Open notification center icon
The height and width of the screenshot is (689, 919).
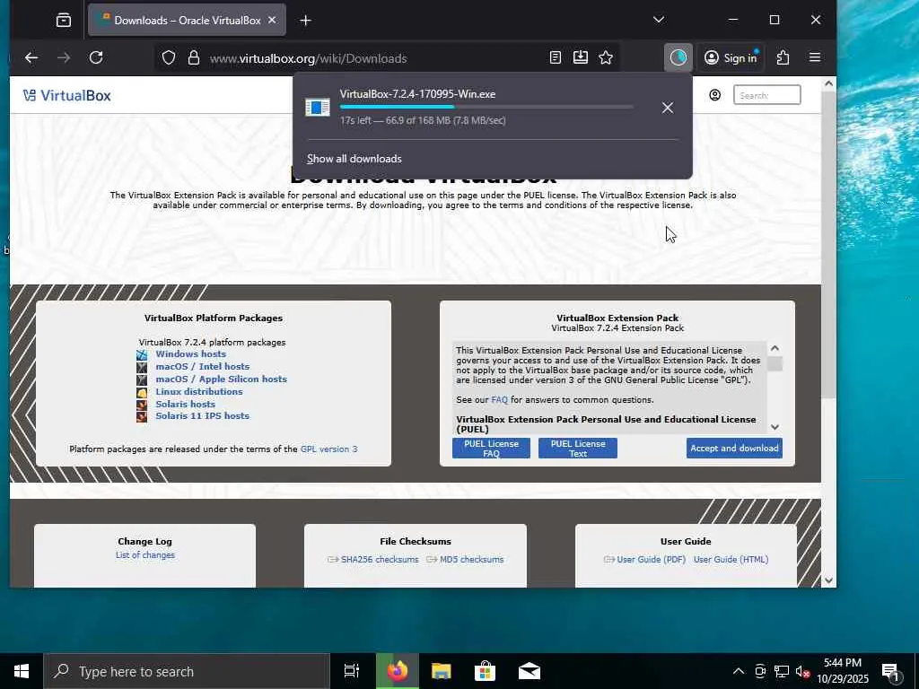[890, 671]
